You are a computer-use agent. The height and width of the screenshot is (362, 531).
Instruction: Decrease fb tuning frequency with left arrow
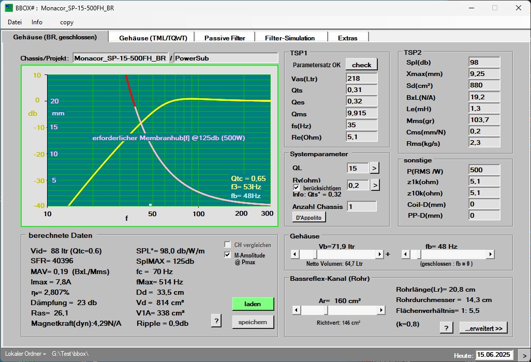pos(405,254)
